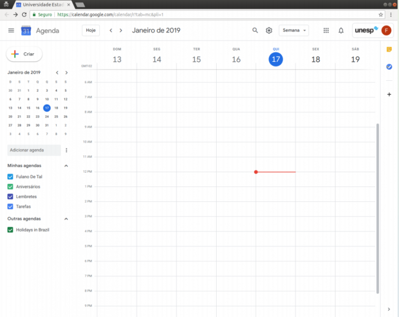Select 21 in the mini calendar
Screen dimensions: 399x317
pyautogui.click(x=20, y=117)
